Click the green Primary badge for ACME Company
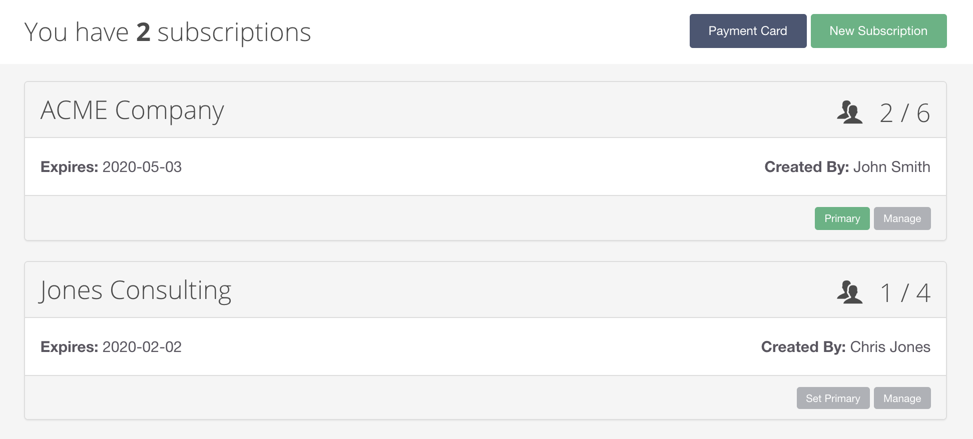973x439 pixels. pyautogui.click(x=842, y=218)
